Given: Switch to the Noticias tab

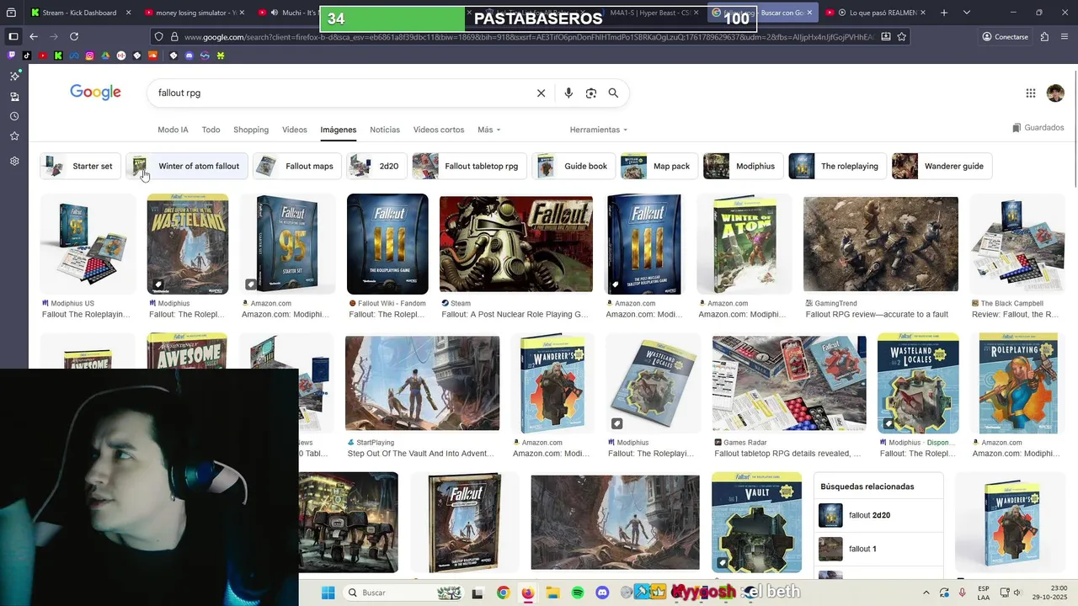Looking at the screenshot, I should [x=385, y=130].
